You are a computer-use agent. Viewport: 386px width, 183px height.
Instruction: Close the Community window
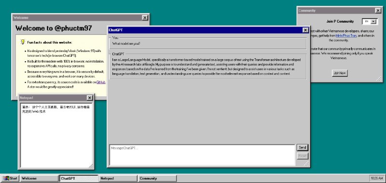[x=378, y=11]
